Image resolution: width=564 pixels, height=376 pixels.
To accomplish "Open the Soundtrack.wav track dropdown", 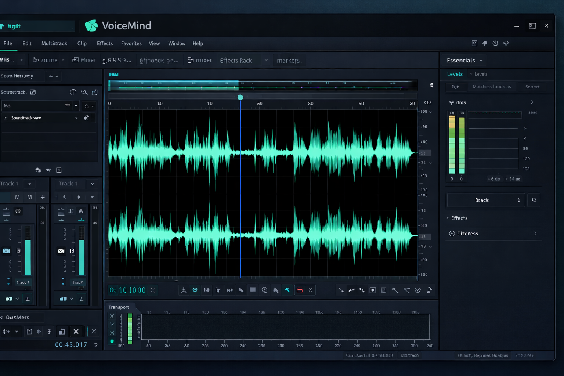I will click(76, 117).
